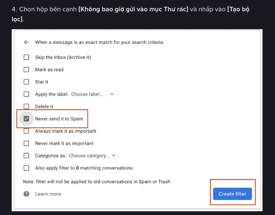Tick Never mark it as important
Image resolution: width=275 pixels, height=215 pixels.
click(26, 143)
